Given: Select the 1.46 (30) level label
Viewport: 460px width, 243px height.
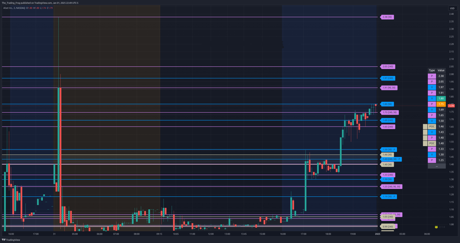Looking at the screenshot, I should tap(387, 155).
